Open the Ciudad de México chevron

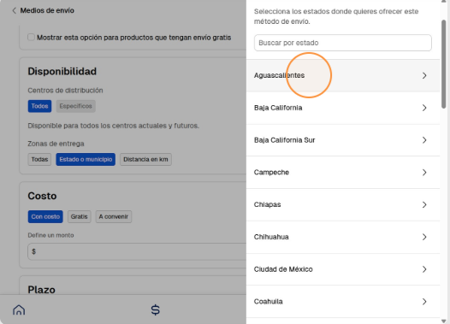(x=424, y=269)
